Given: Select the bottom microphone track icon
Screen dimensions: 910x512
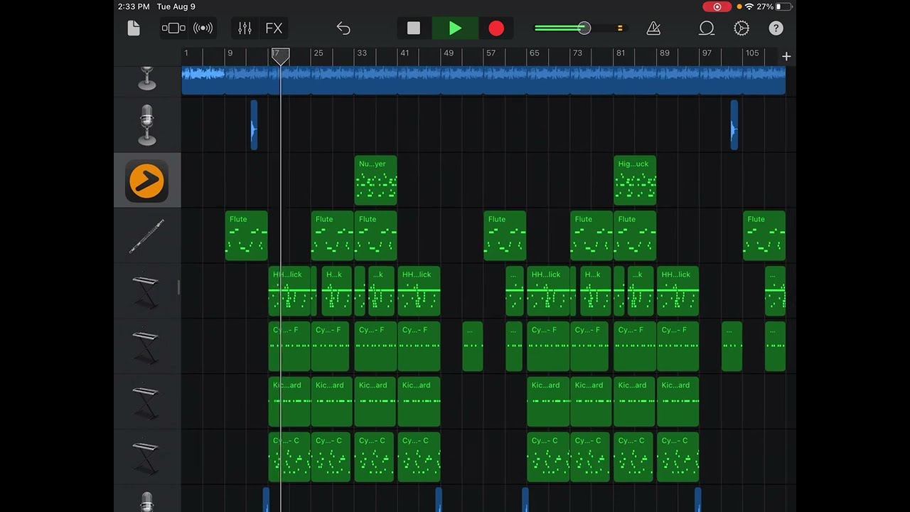Looking at the screenshot, I should (x=147, y=501).
